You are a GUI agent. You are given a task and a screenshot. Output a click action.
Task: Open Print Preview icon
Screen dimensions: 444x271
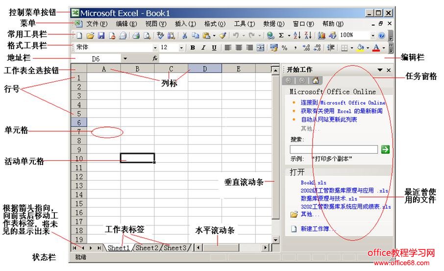point(147,35)
